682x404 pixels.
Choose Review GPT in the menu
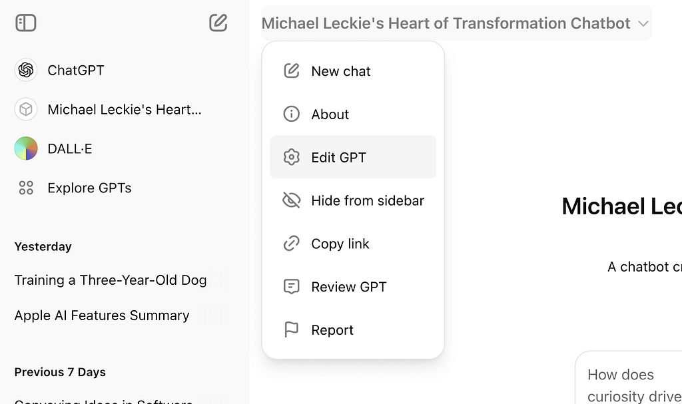pos(353,287)
